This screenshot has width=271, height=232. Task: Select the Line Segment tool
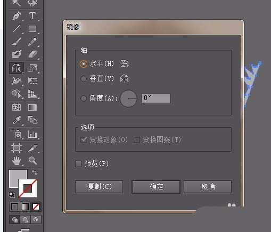[17, 29]
